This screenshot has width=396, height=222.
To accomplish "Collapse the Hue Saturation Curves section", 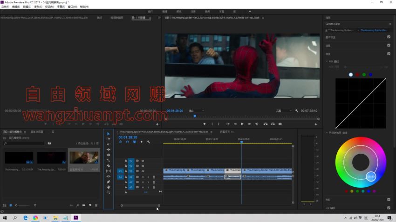I will (x=327, y=132).
